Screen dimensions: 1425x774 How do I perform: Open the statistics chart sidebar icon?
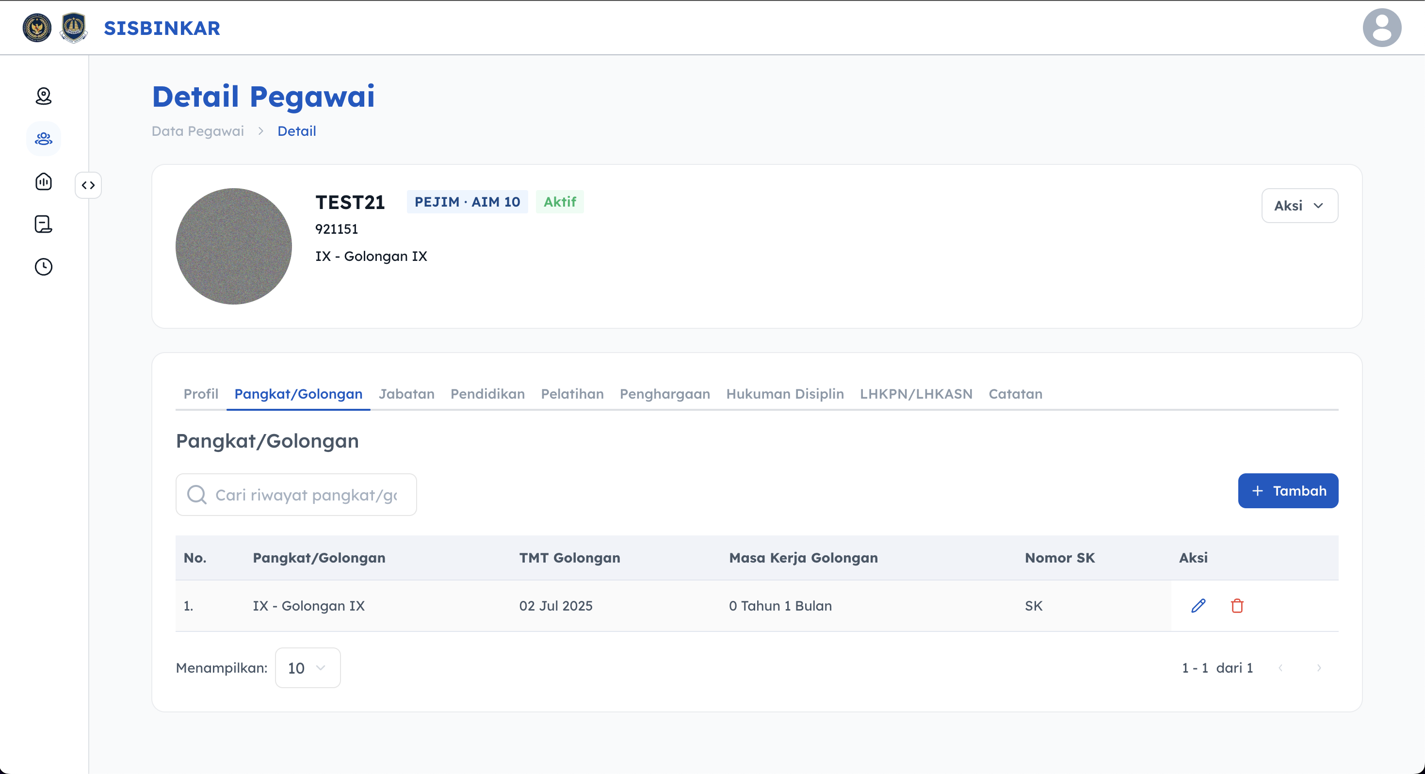44,181
